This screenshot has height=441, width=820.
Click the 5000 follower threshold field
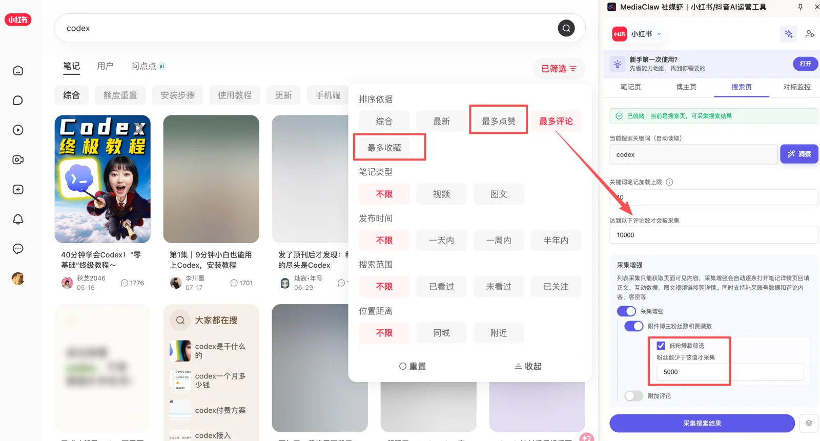coord(730,372)
